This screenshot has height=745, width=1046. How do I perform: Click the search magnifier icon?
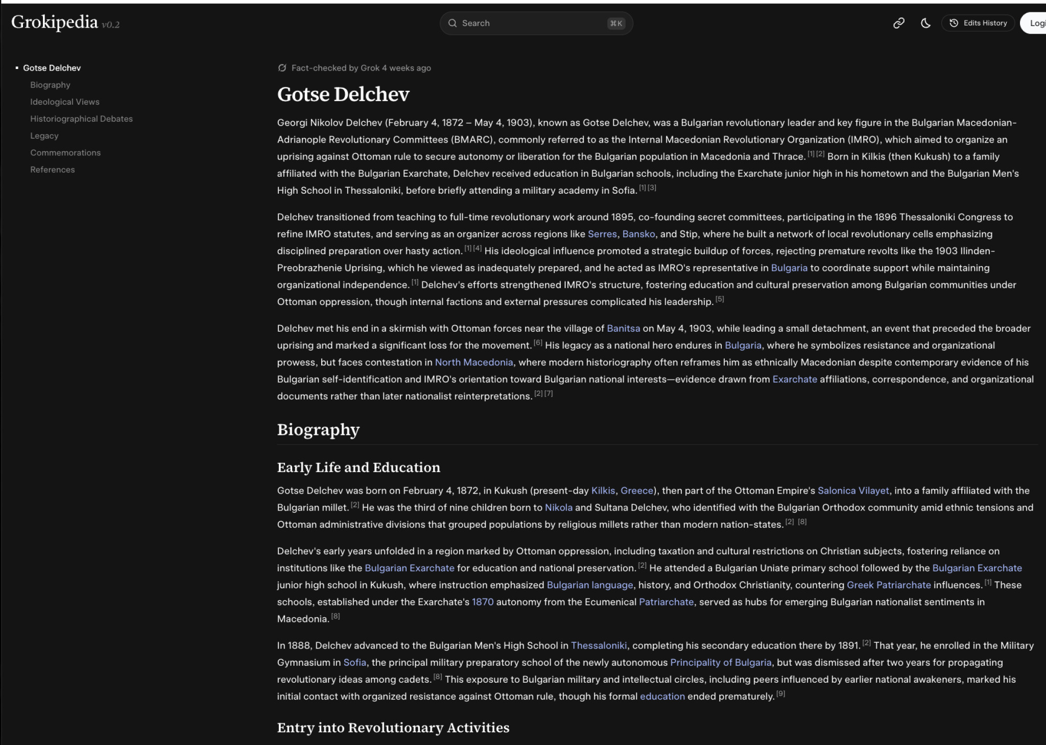pyautogui.click(x=452, y=23)
